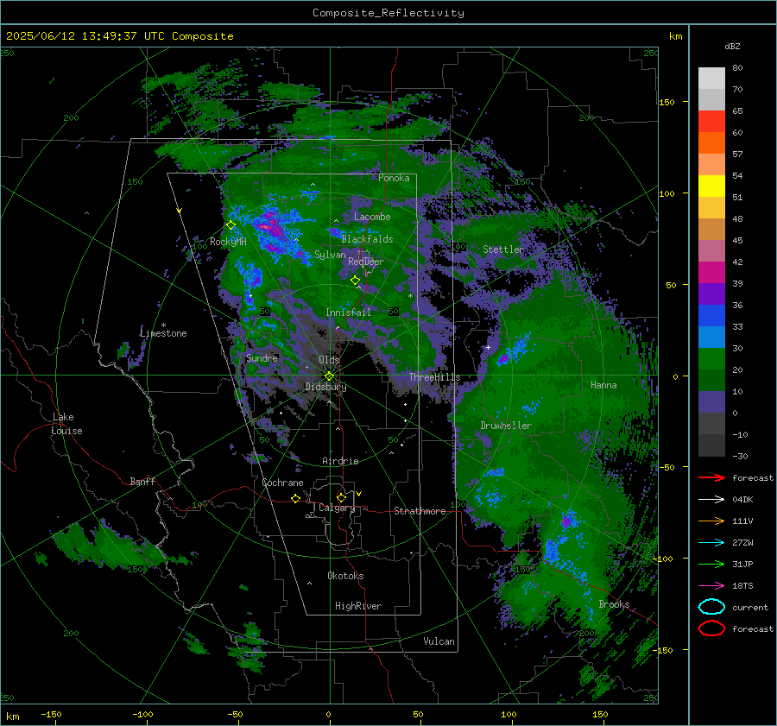The image size is (777, 726).
Task: Click the Drumheller label
Action: [x=506, y=426]
